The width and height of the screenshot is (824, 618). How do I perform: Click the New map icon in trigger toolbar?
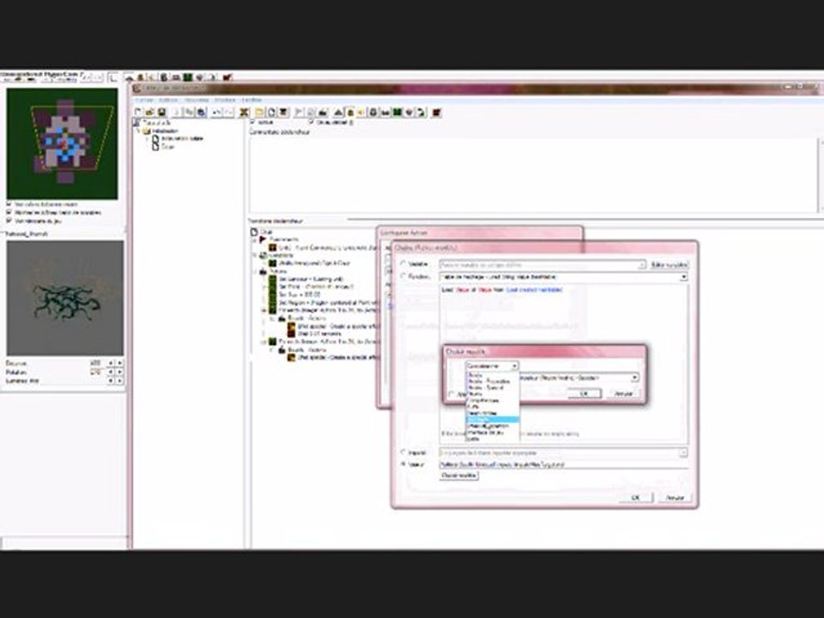(x=138, y=112)
